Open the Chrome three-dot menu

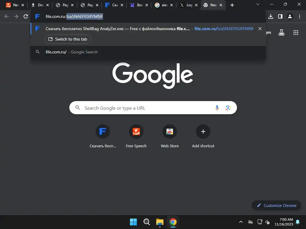299,17
